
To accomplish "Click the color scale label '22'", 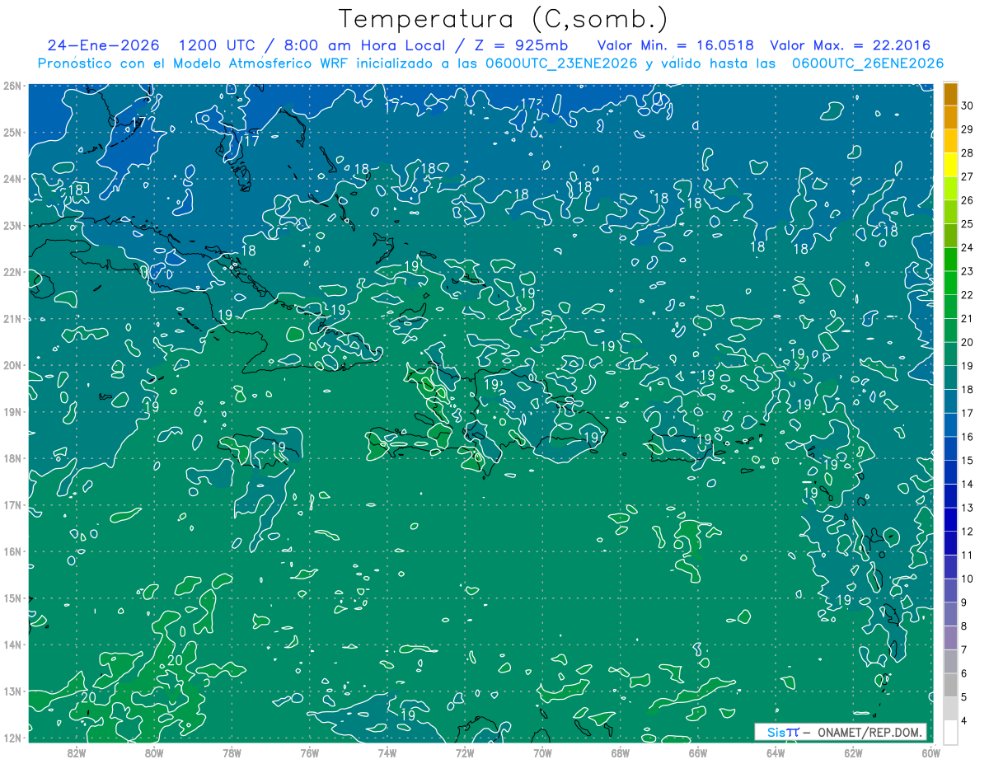I will [x=967, y=295].
